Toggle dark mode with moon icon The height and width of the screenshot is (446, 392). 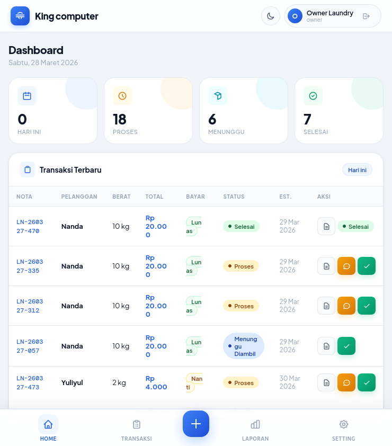point(271,16)
